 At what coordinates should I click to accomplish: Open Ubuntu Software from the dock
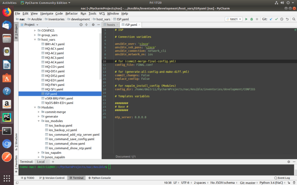coord(7,78)
